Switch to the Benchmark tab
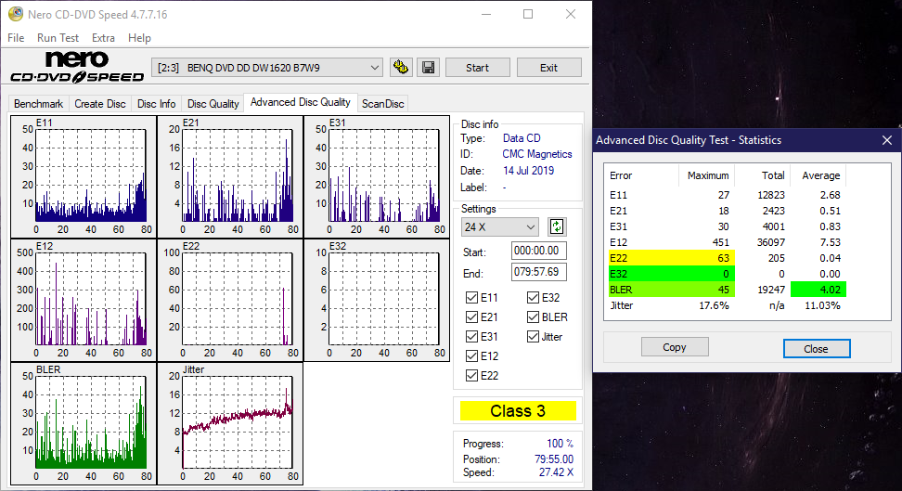The height and width of the screenshot is (491, 902). point(38,104)
